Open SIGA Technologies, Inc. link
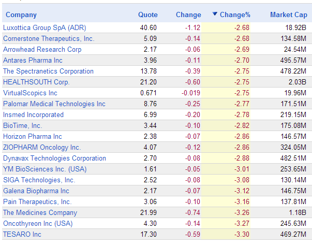This screenshot has width=312, height=245. click(x=39, y=180)
